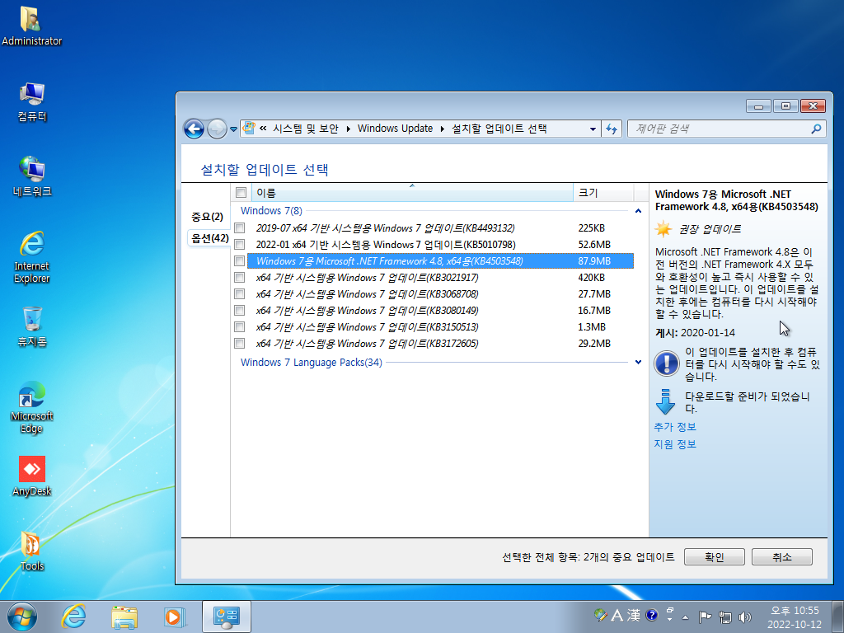The width and height of the screenshot is (844, 633).
Task: Open Internet Explorer from the taskbar
Action: (73, 617)
